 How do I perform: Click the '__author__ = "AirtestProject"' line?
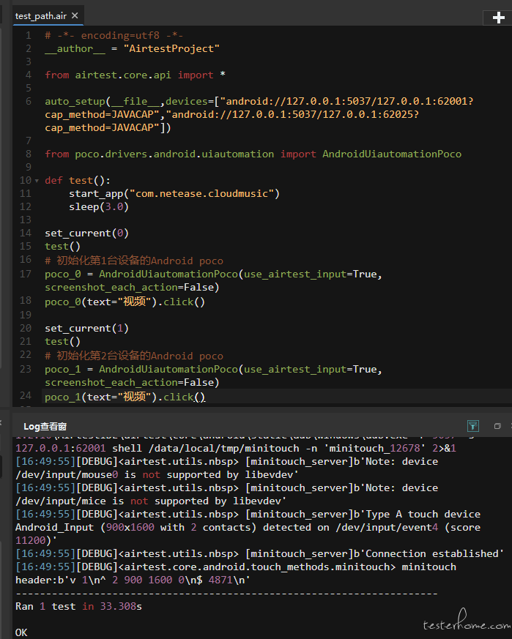click(132, 48)
